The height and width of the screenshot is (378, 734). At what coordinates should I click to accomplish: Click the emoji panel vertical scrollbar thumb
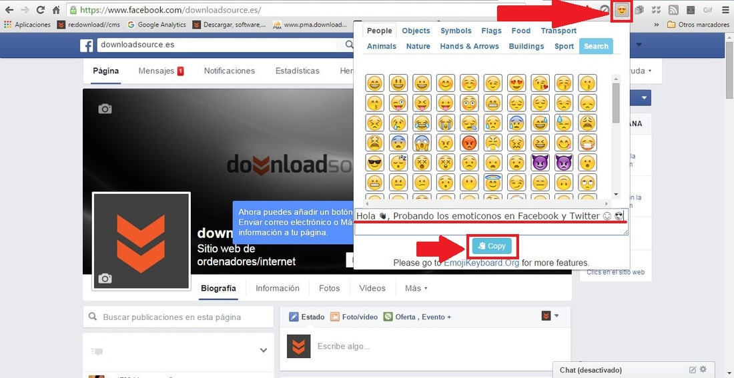(616, 103)
